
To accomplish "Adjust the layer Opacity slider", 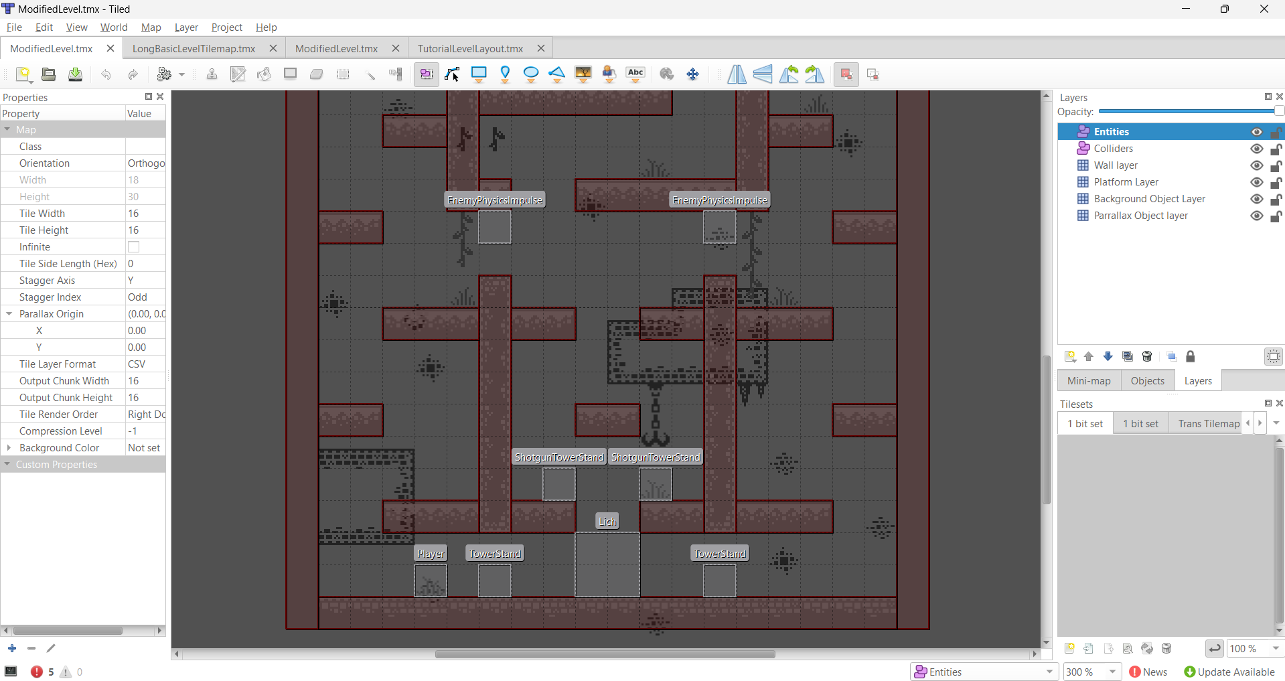I will [x=1189, y=112].
